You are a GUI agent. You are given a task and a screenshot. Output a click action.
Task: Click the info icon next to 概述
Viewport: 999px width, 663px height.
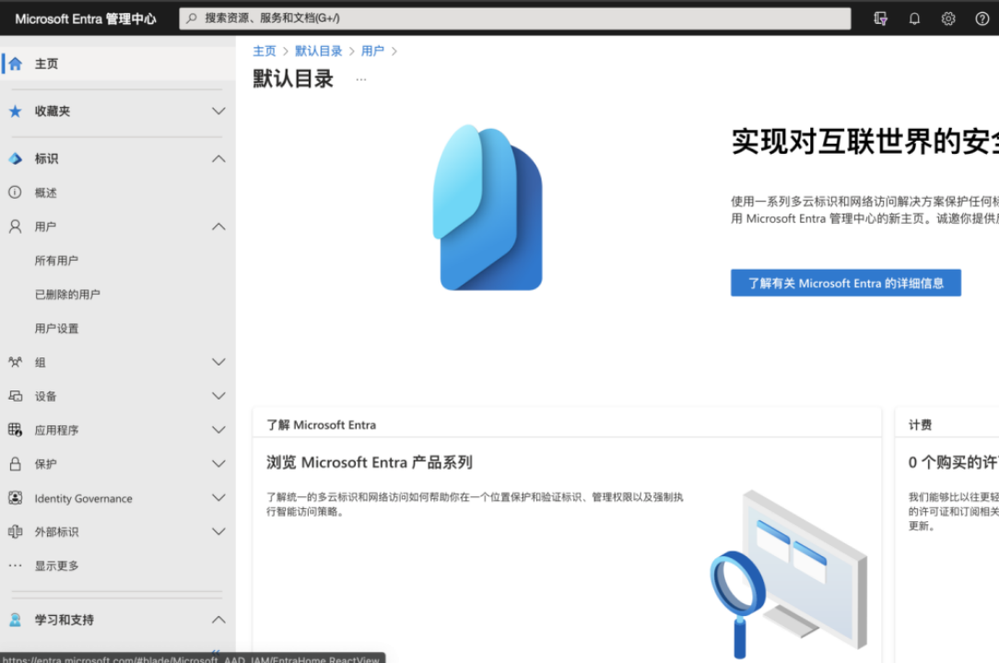click(16, 192)
